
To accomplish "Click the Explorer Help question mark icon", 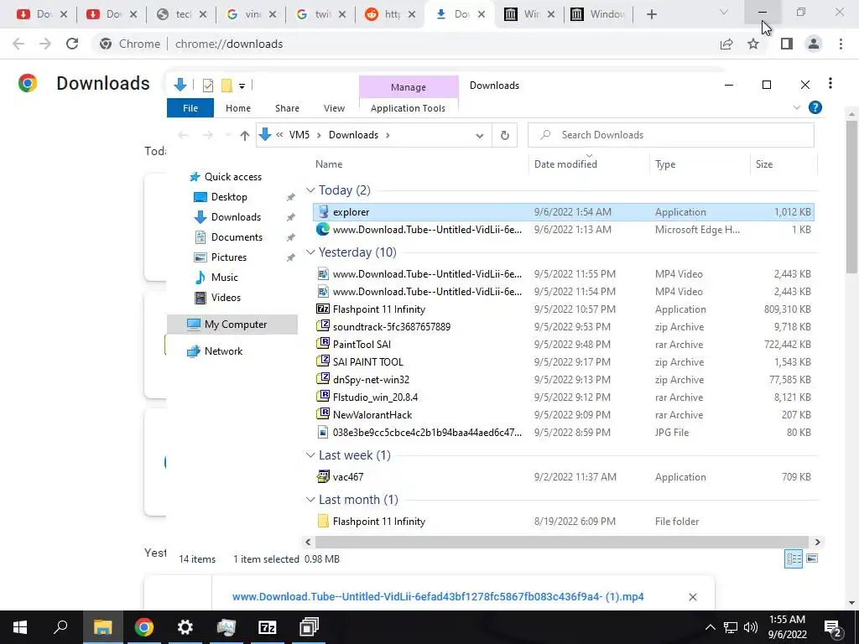I will pyautogui.click(x=815, y=108).
